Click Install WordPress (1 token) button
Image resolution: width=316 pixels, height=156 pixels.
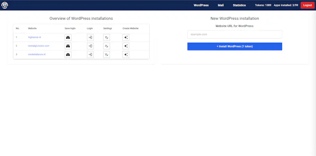(x=235, y=46)
